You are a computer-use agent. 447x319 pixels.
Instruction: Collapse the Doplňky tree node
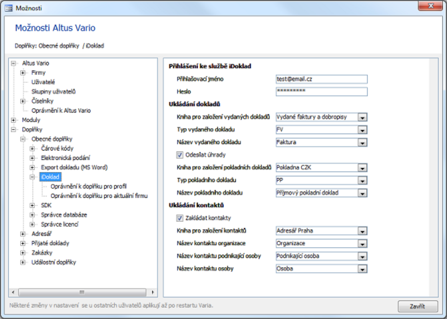pyautogui.click(x=13, y=129)
